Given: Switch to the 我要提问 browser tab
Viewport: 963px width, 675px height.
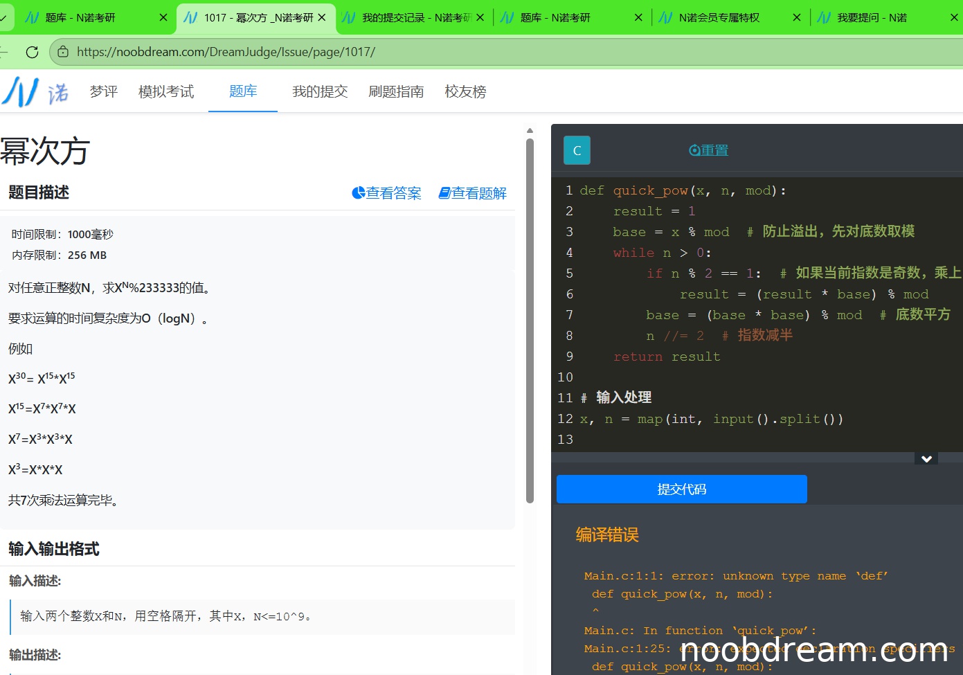Looking at the screenshot, I should (x=872, y=17).
